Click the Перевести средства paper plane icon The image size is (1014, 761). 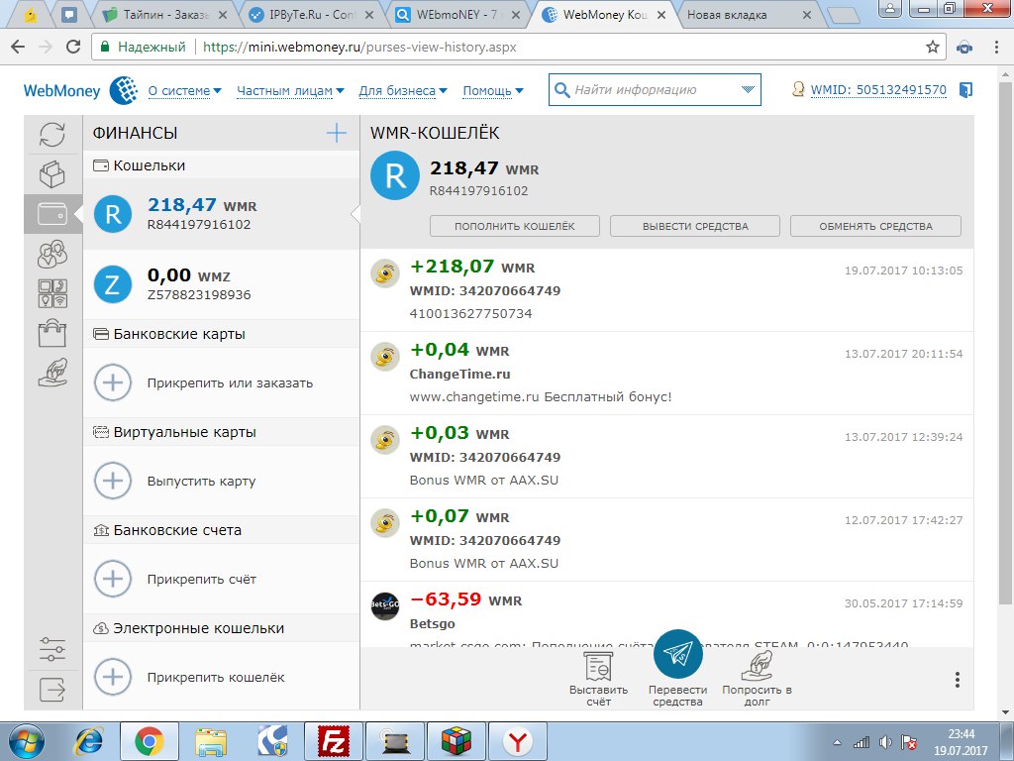(x=677, y=653)
